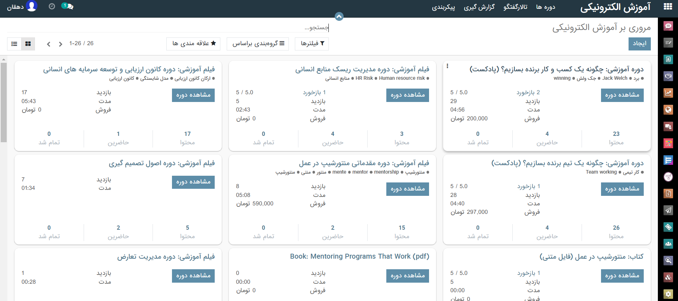View course: اصول تصمیم گیری
This screenshot has width=678, height=301.
[193, 182]
